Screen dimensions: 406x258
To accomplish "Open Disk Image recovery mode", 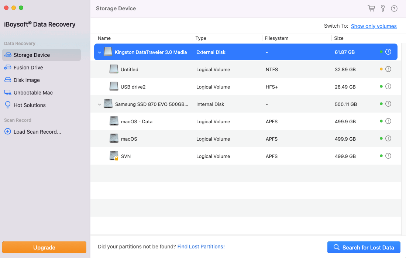I will pos(8,80).
